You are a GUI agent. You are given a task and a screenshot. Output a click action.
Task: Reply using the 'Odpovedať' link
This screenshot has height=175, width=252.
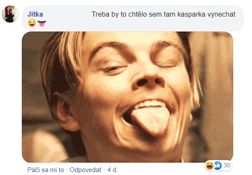pos(86,170)
